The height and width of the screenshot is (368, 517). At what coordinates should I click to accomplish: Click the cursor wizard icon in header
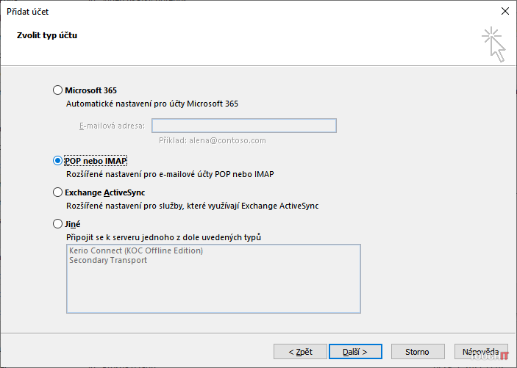click(x=494, y=44)
